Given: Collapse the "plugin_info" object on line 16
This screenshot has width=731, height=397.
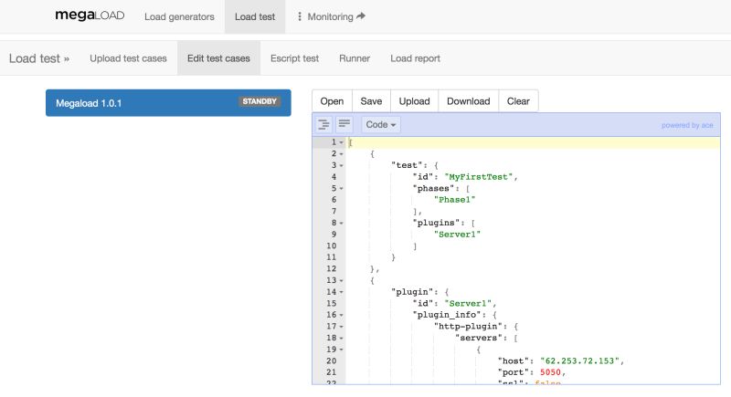Looking at the screenshot, I should (x=341, y=315).
